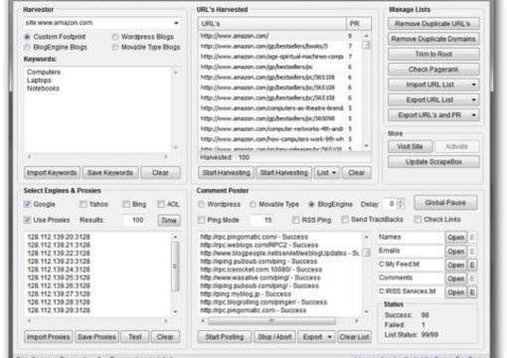Click the Ping Mode value field showing 15
The height and width of the screenshot is (358, 507).
pos(261,220)
